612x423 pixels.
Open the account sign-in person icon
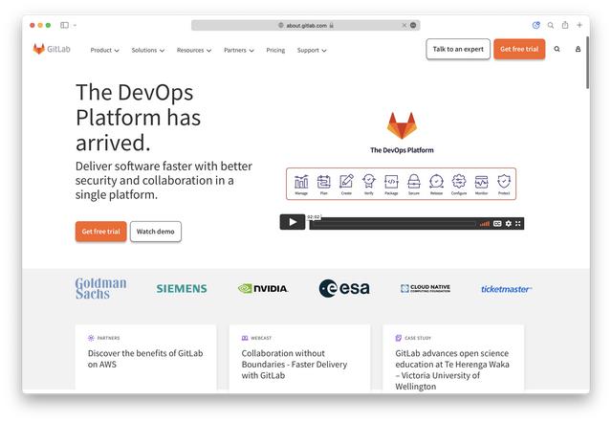click(x=578, y=49)
